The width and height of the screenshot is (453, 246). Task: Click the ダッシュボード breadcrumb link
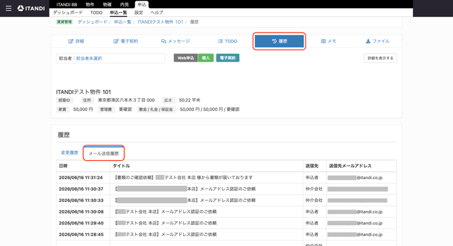click(93, 22)
